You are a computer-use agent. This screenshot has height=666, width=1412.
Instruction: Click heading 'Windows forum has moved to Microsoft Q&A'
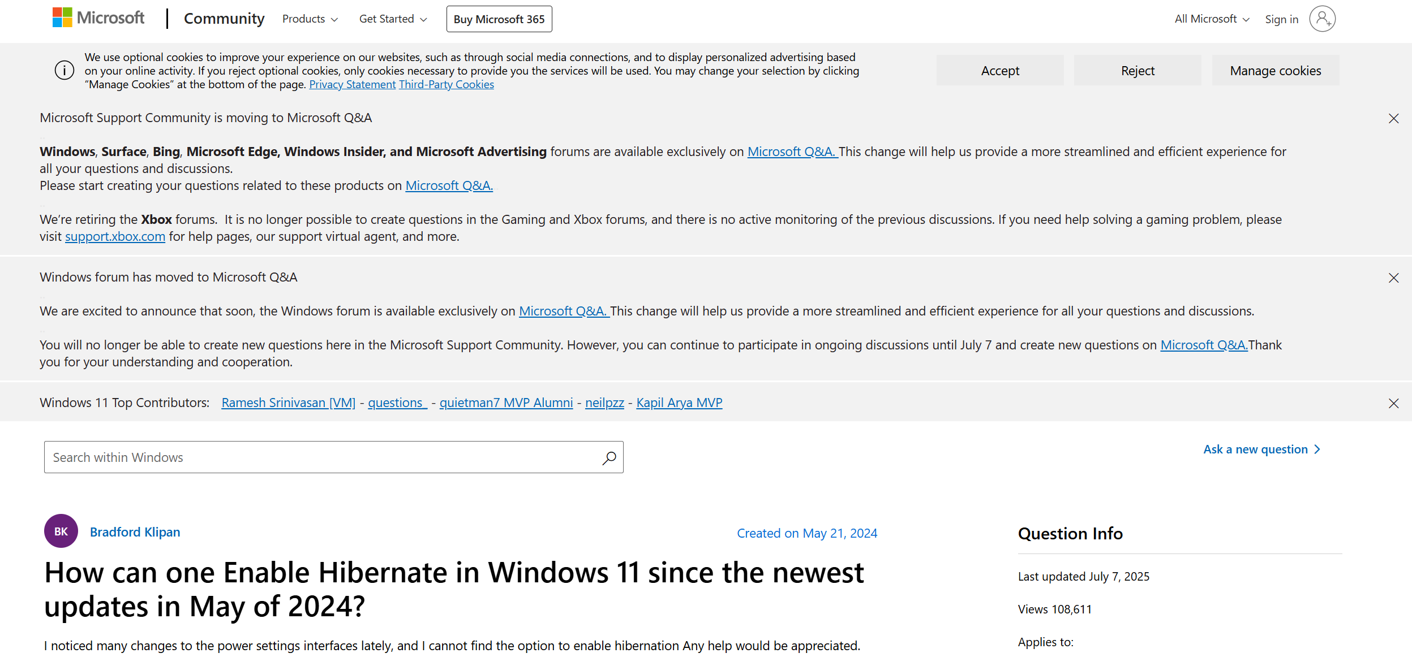coord(168,277)
